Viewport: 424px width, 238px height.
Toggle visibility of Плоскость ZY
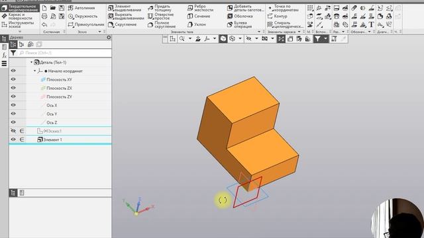13,97
